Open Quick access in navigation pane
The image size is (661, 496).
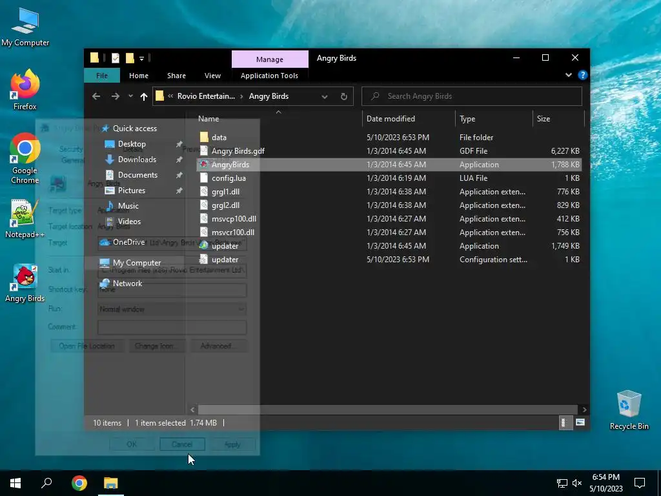tap(134, 129)
